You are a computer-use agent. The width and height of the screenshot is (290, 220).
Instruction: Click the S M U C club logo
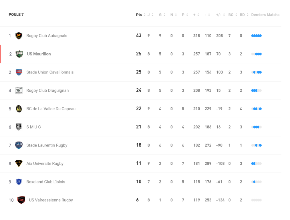point(19,127)
